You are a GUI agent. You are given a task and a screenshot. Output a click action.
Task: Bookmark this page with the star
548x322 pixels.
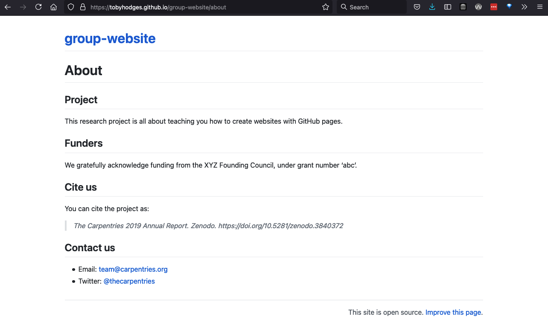point(326,7)
